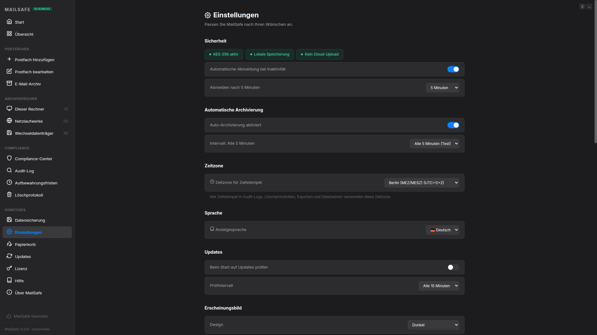Viewport: 597px width, 335px height.
Task: Select the Compliance-Center sidebar icon
Action: click(9, 158)
